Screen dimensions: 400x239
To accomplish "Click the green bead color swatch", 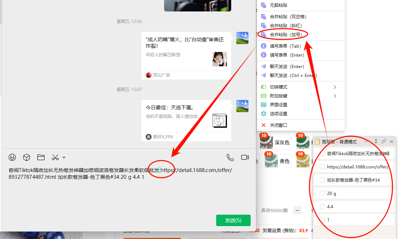I will coord(303,142).
